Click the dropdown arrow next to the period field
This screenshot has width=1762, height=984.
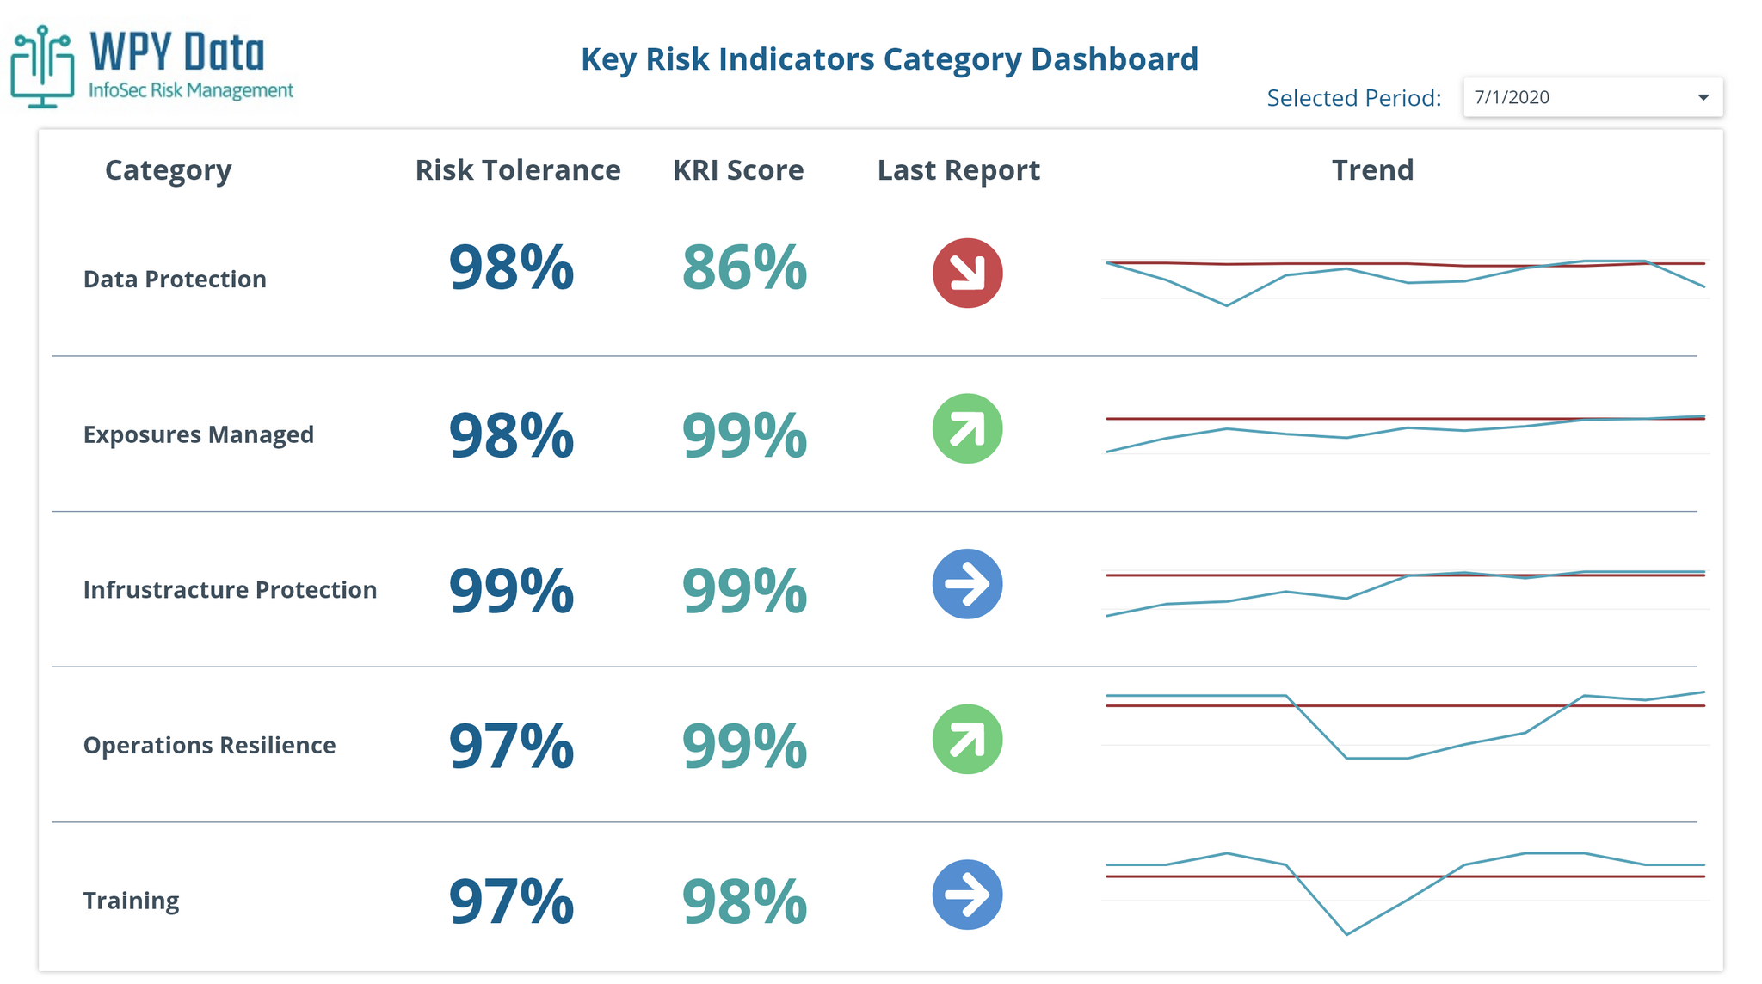tap(1706, 97)
